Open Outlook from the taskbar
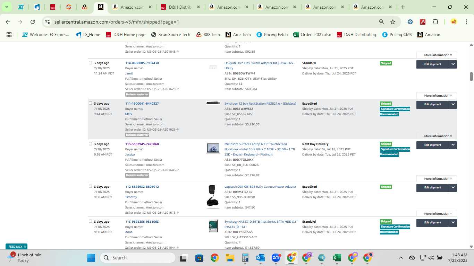The image size is (474, 266). (261, 258)
